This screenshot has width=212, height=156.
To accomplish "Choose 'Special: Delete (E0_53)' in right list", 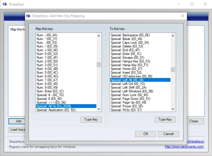I will click(140, 46).
